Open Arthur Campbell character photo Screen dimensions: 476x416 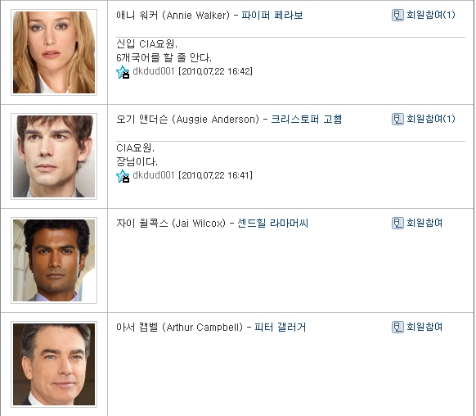point(54,364)
